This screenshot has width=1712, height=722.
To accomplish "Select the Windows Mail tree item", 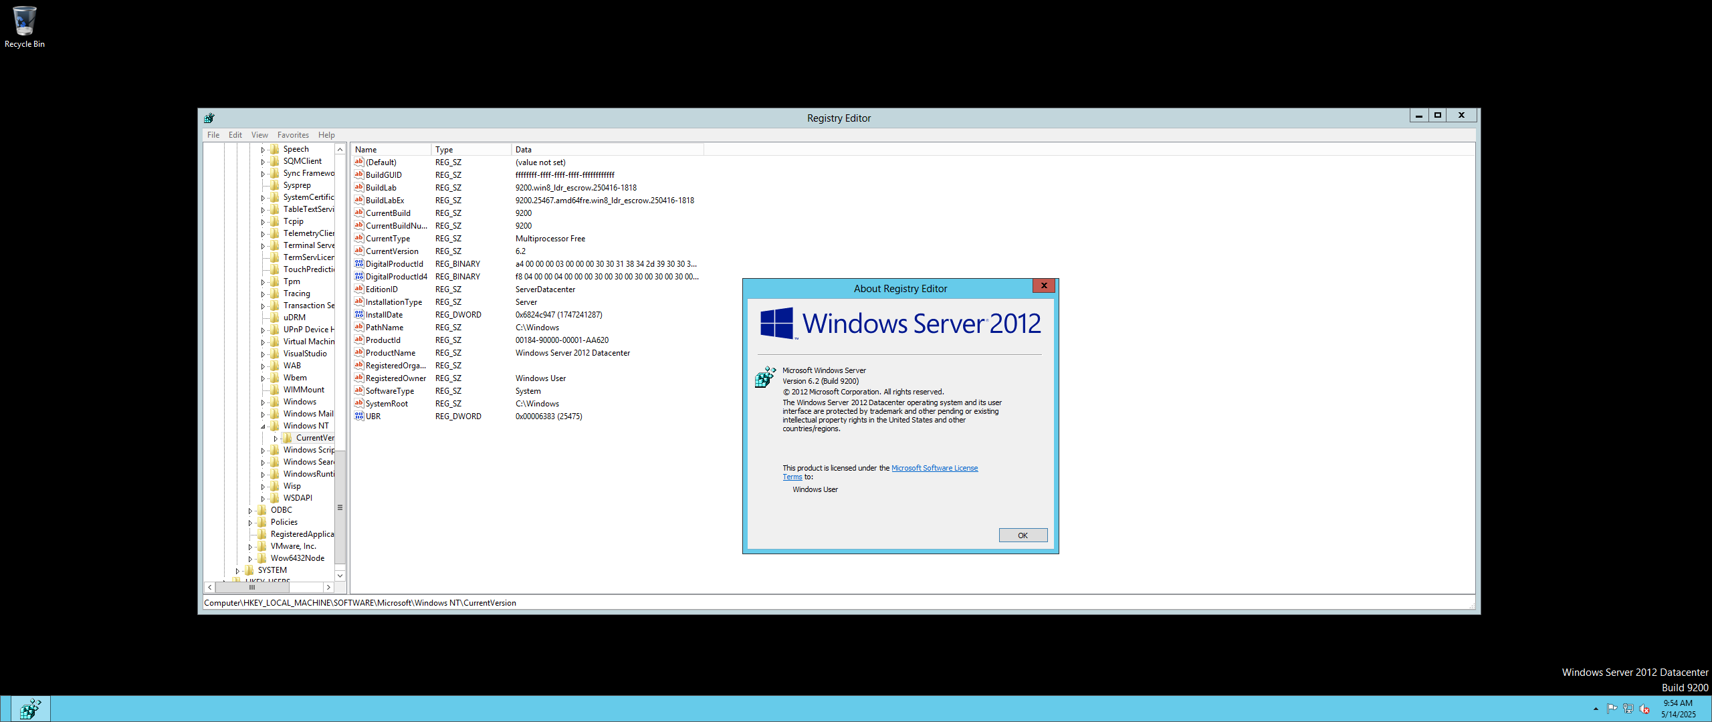I will point(308,414).
